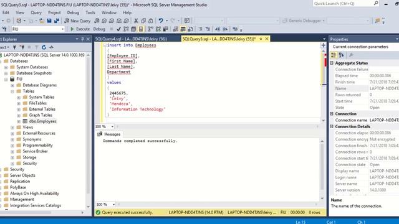The width and height of the screenshot is (399, 224).
Task: Select the Graph Tables folder
Action: coord(41,115)
